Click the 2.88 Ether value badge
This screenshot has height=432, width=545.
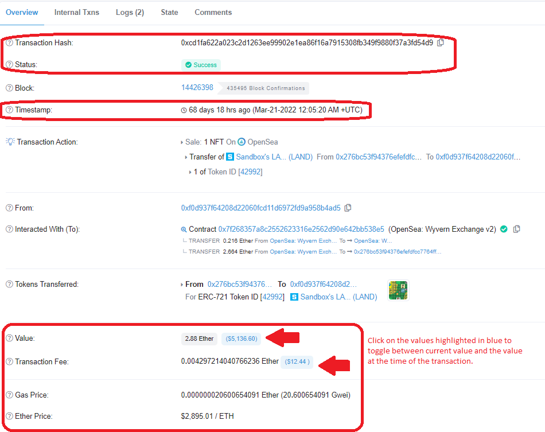click(x=199, y=338)
